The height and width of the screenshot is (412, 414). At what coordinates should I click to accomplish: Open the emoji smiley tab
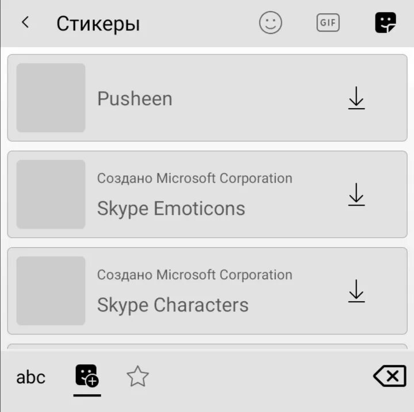point(270,23)
